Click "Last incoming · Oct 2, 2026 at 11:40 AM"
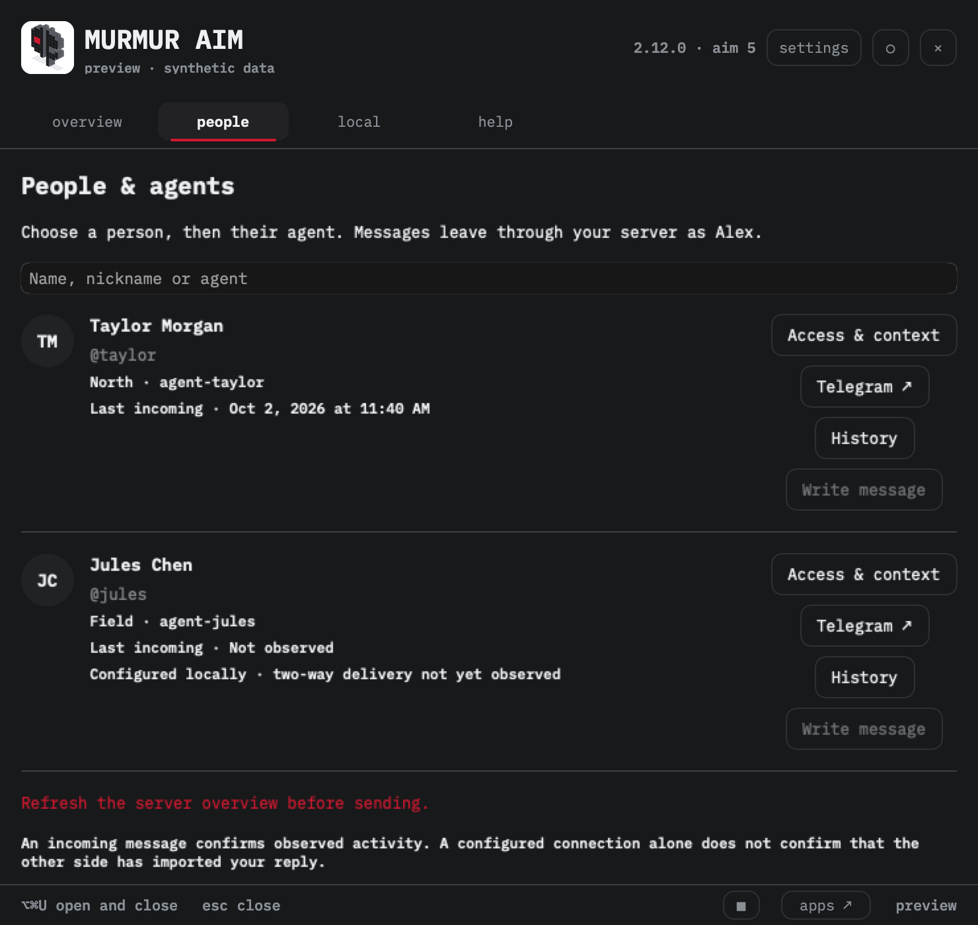The image size is (978, 925). coord(260,408)
